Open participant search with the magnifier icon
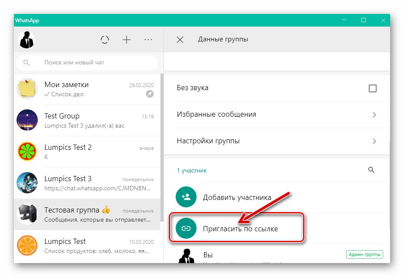The image size is (404, 277). (371, 170)
